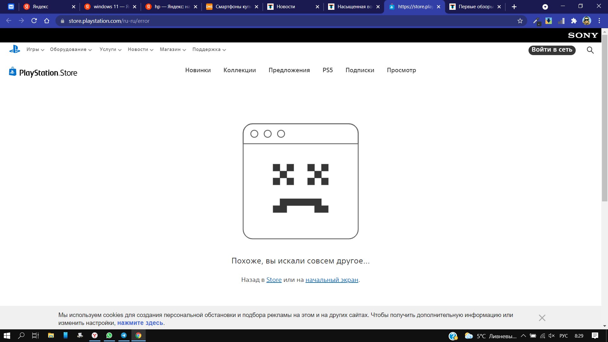Expand the Услуги menu

110,49
